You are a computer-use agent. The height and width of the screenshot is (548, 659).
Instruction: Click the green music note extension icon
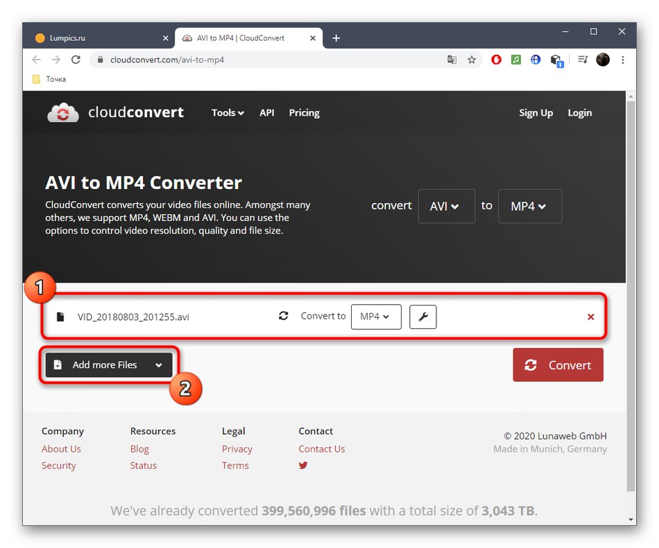click(x=515, y=60)
